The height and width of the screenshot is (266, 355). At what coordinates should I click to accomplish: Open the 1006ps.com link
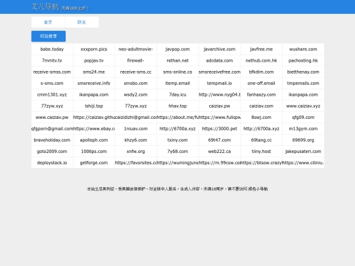pyautogui.click(x=94, y=151)
